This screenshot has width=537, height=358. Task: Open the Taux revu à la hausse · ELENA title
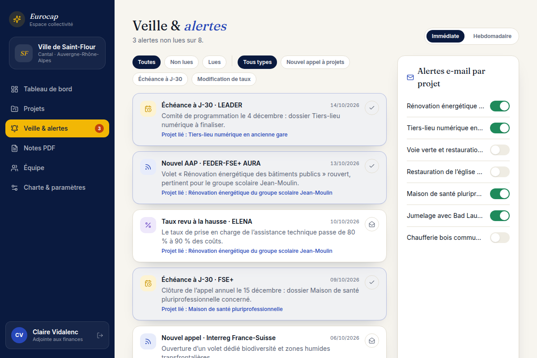(207, 222)
